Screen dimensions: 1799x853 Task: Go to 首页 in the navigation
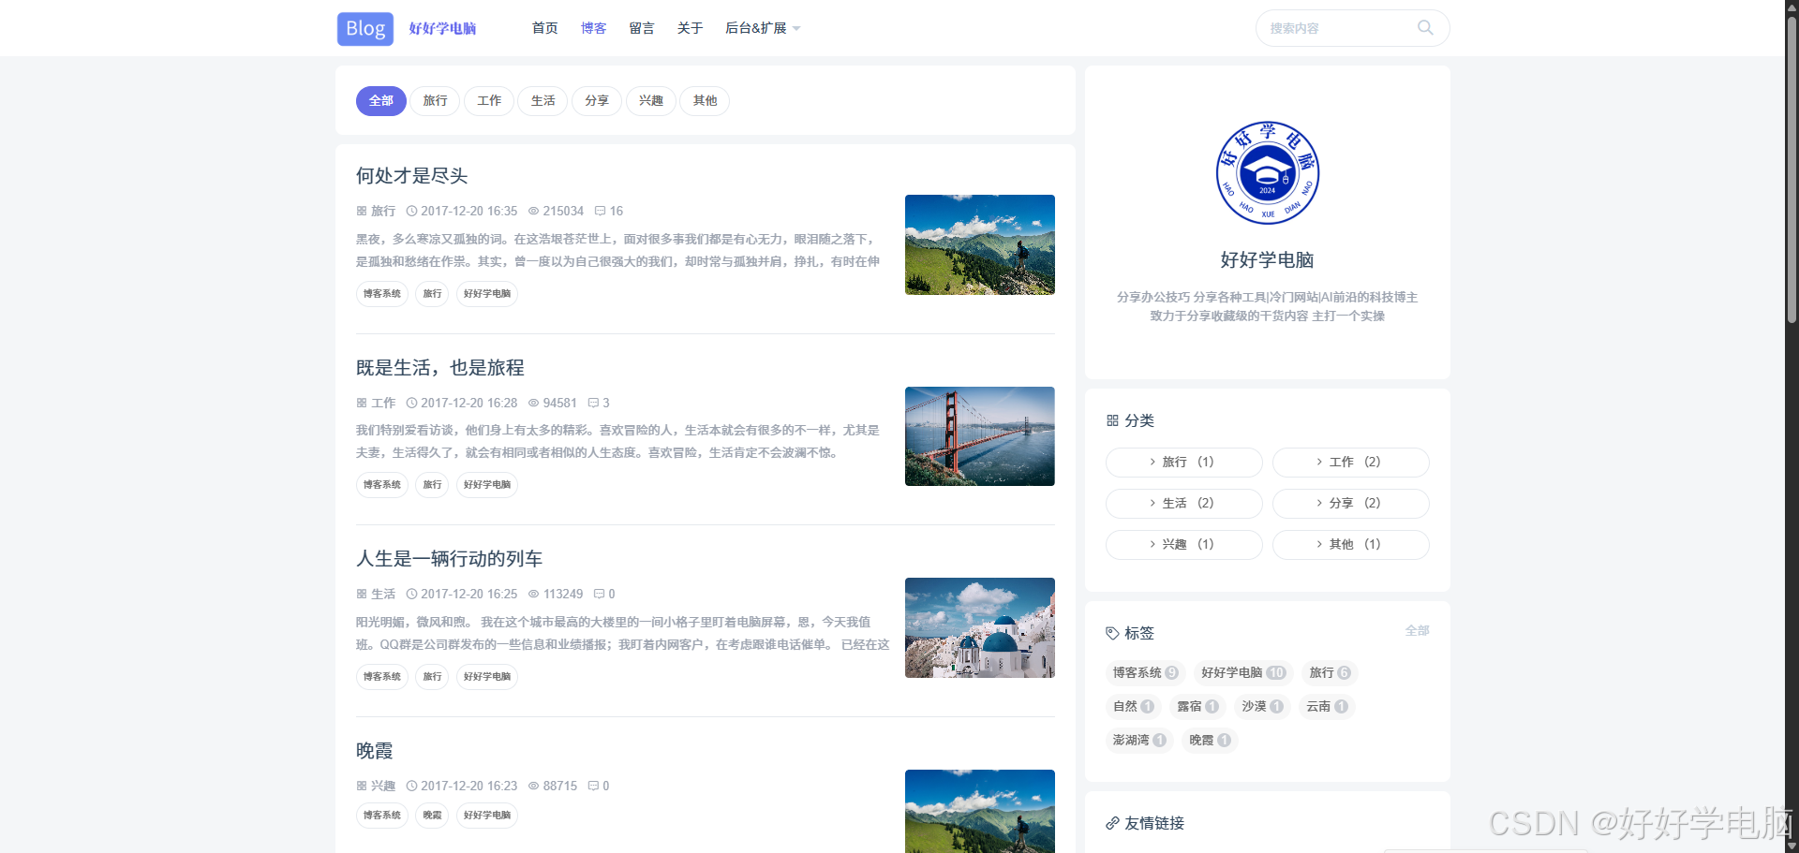coord(544,28)
